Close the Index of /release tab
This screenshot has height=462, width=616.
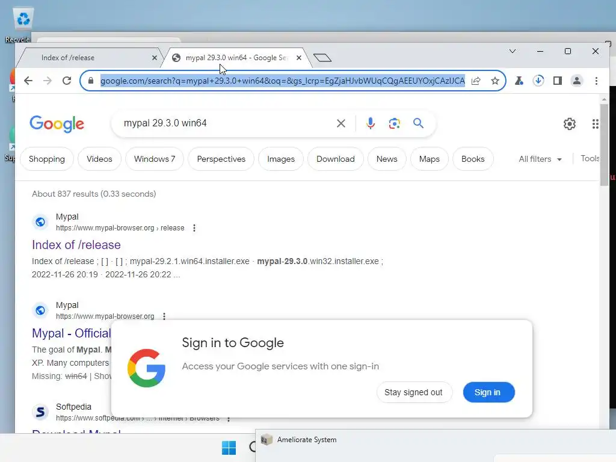coord(155,58)
